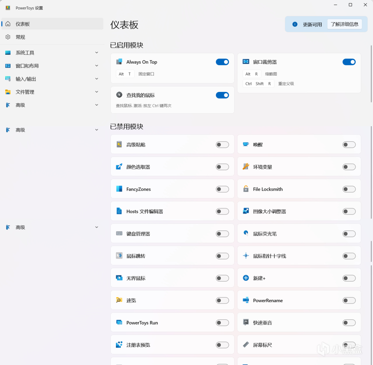Turn on the PowerRename toggle
Screen dimensions: 373x365
pyautogui.click(x=349, y=300)
